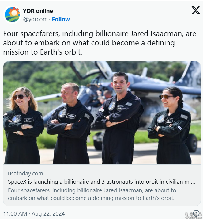Open the YDR online profile avatar
Viewport: 203px width, 219px height.
tap(12, 15)
